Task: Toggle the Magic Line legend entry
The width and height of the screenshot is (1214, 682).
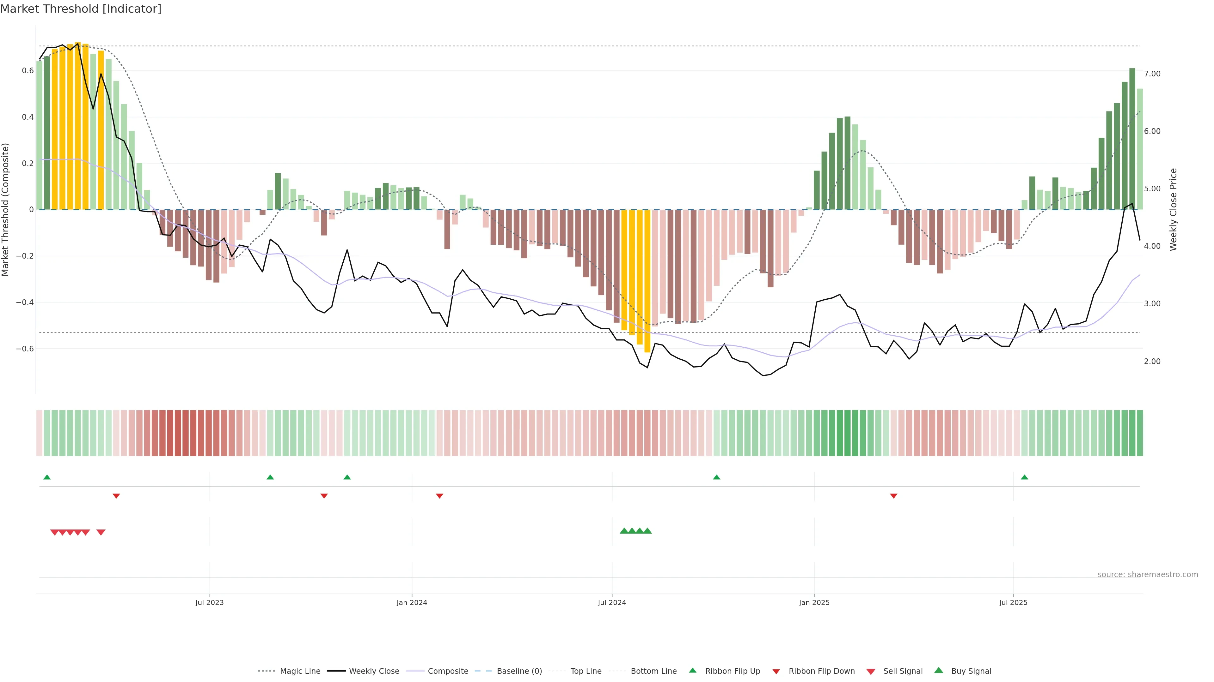Action: point(300,671)
